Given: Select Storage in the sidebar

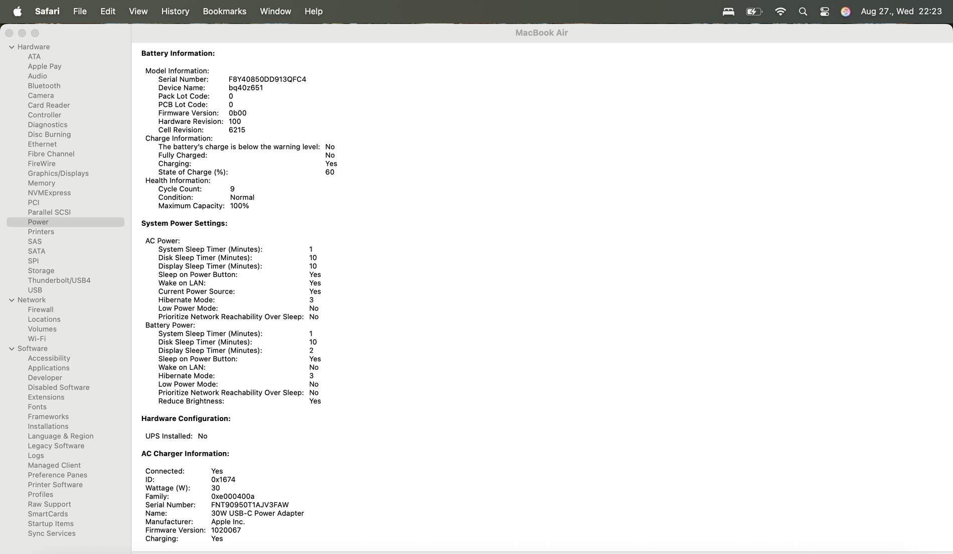Looking at the screenshot, I should click(x=41, y=270).
